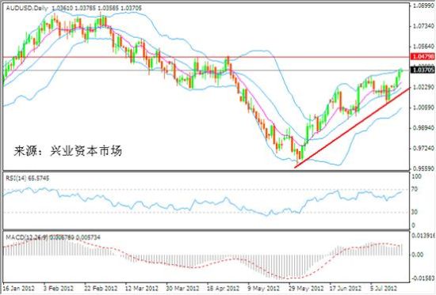Click the 16 Jan 2012 date label
Screen dimensions: 436x295
[x=18, y=288]
